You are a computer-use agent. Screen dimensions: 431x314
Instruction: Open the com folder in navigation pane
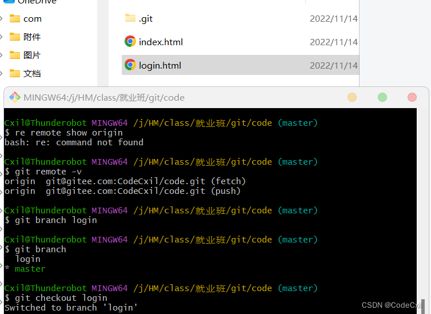click(33, 19)
